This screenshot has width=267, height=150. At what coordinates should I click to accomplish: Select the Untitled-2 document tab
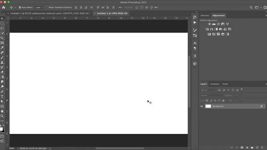(112, 13)
